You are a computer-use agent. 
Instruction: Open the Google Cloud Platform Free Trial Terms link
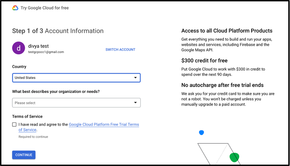(x=104, y=125)
